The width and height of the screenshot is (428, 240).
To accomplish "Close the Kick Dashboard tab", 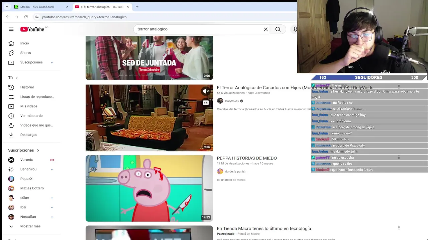I will (x=67, y=7).
